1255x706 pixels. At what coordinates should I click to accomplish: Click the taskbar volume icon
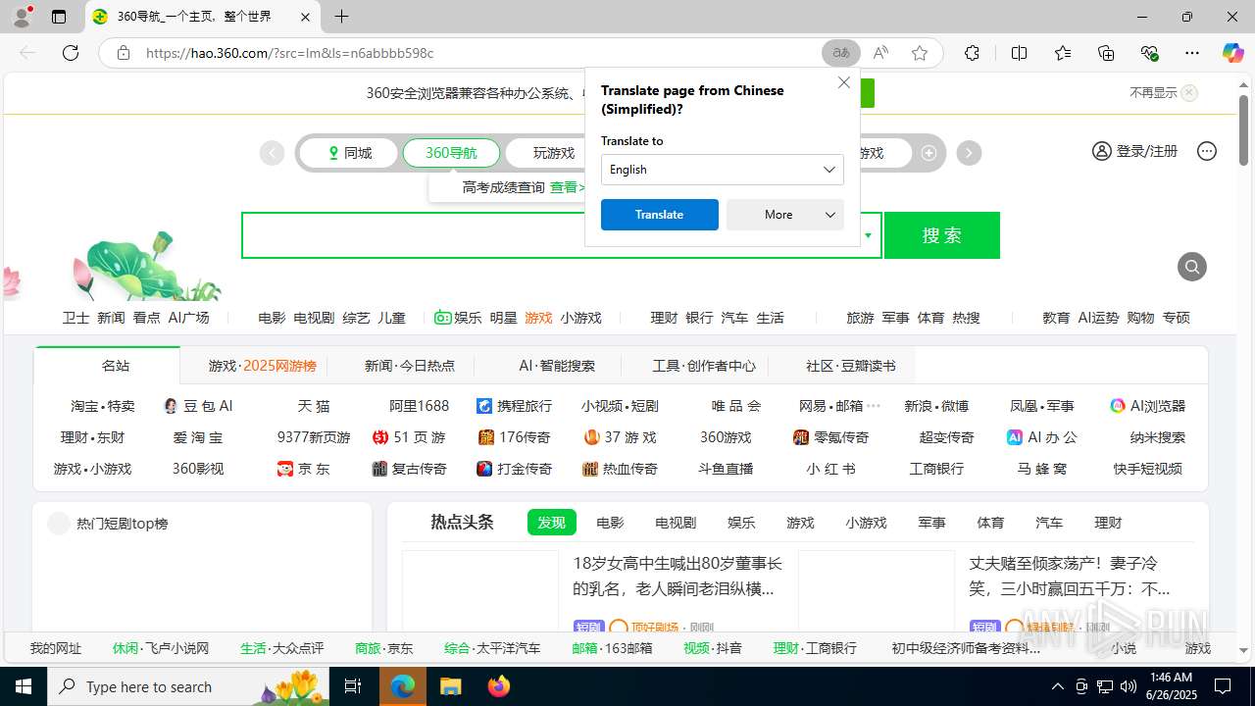(1129, 686)
